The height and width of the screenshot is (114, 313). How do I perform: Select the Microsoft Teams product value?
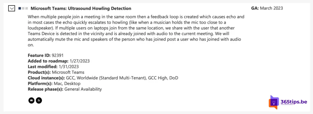click(x=68, y=72)
